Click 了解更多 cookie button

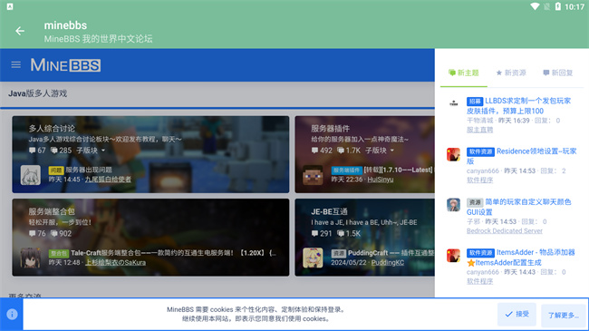tap(563, 316)
